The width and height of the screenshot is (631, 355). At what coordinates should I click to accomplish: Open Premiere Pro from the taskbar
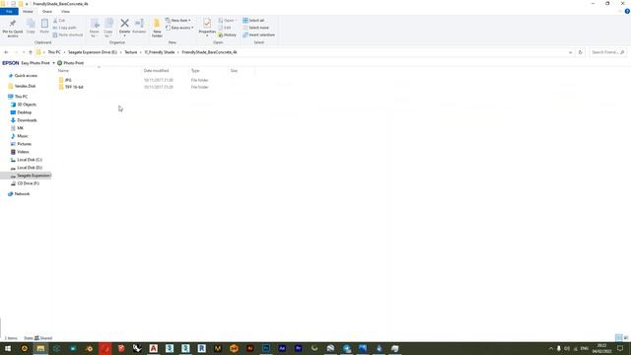(298, 348)
